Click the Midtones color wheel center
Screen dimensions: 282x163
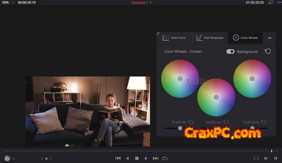[x=216, y=97]
